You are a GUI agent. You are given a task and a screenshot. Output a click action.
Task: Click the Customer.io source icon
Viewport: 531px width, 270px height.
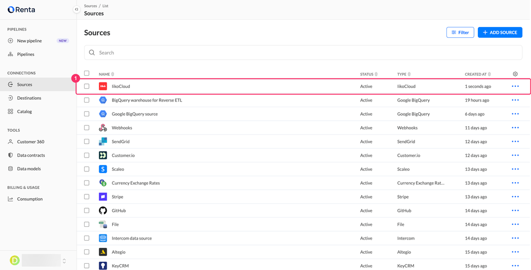point(103,156)
